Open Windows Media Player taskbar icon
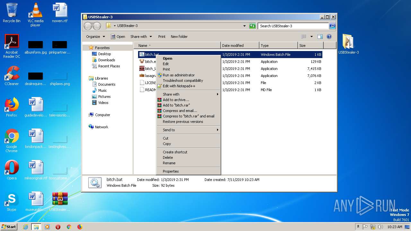The image size is (411, 231). click(47, 227)
